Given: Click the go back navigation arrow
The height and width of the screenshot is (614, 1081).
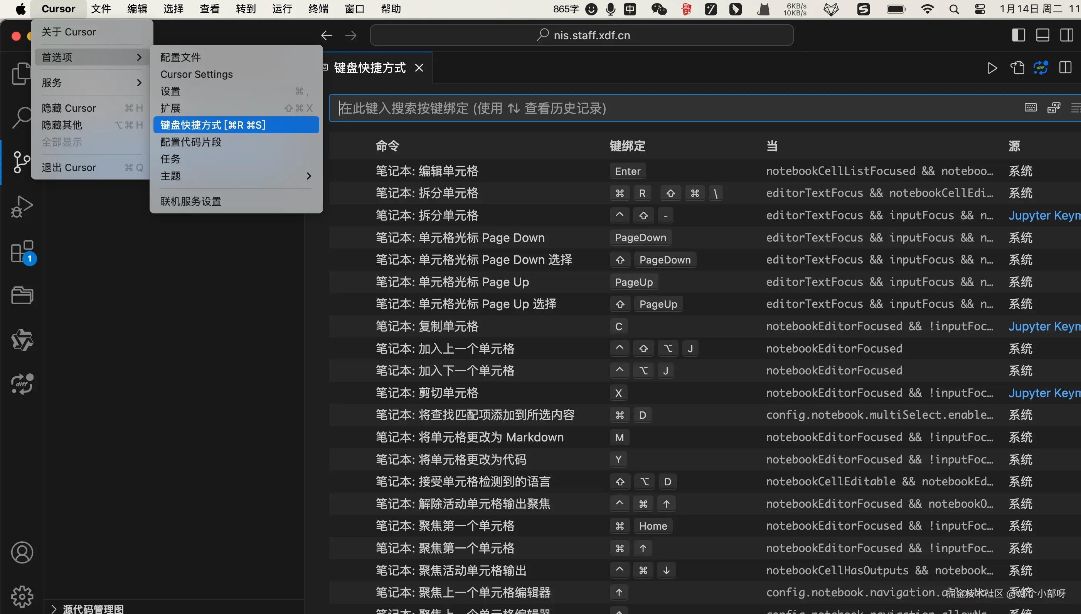Looking at the screenshot, I should pos(327,35).
